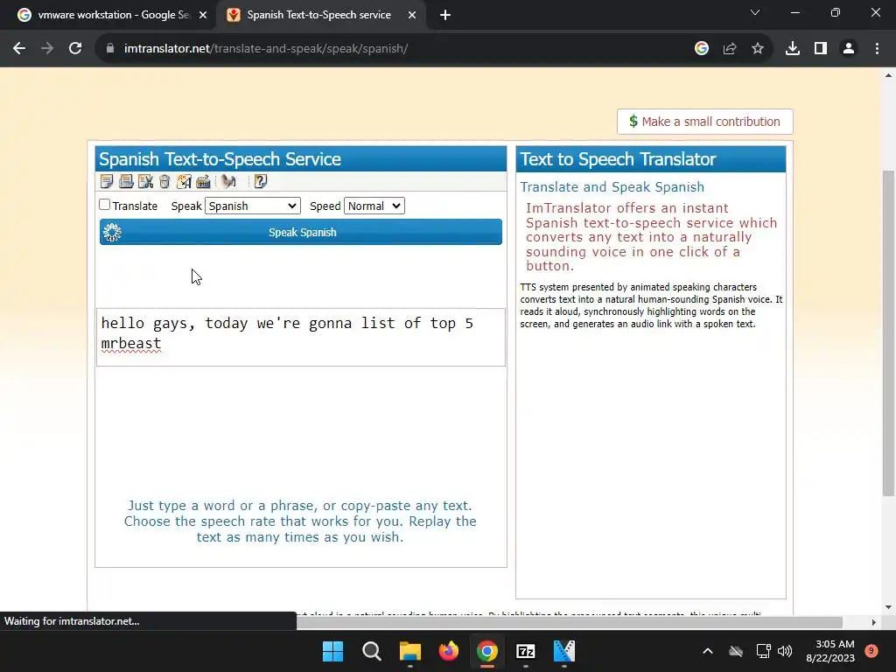
Task: Open the Windows Start menu
Action: point(332,651)
